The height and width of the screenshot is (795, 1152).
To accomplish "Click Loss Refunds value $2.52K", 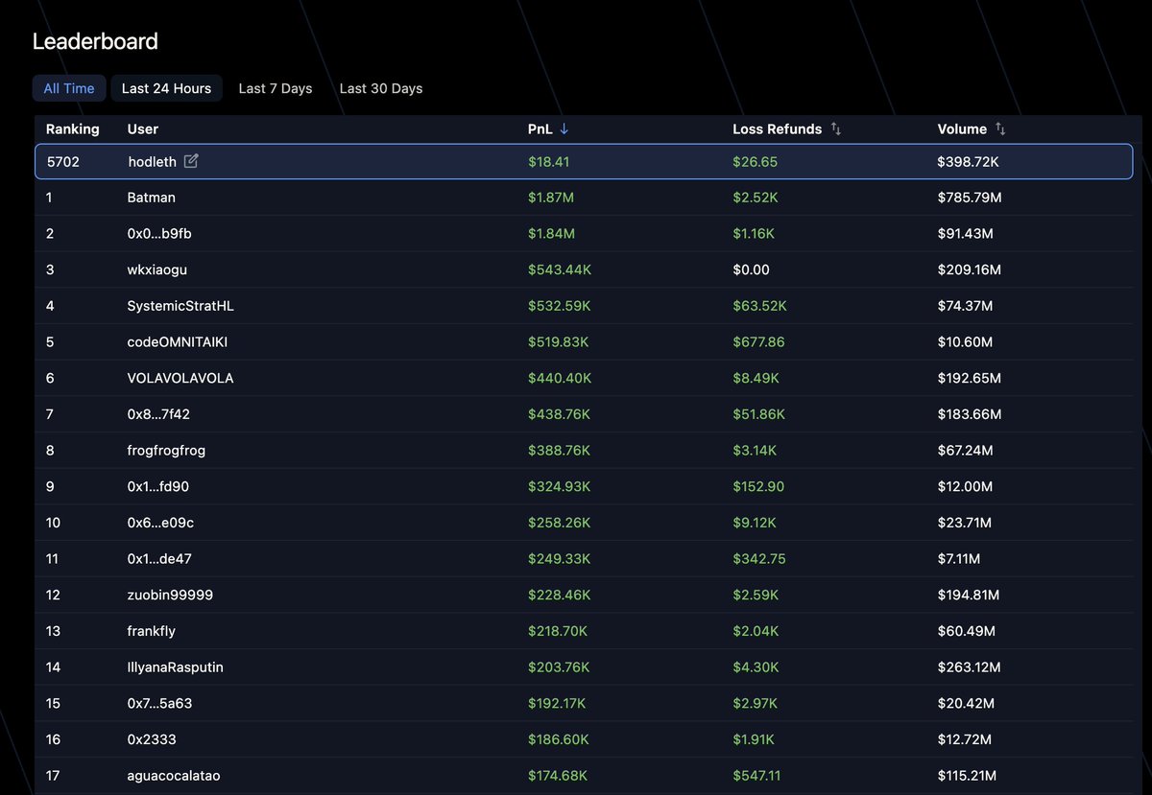I will coord(756,198).
